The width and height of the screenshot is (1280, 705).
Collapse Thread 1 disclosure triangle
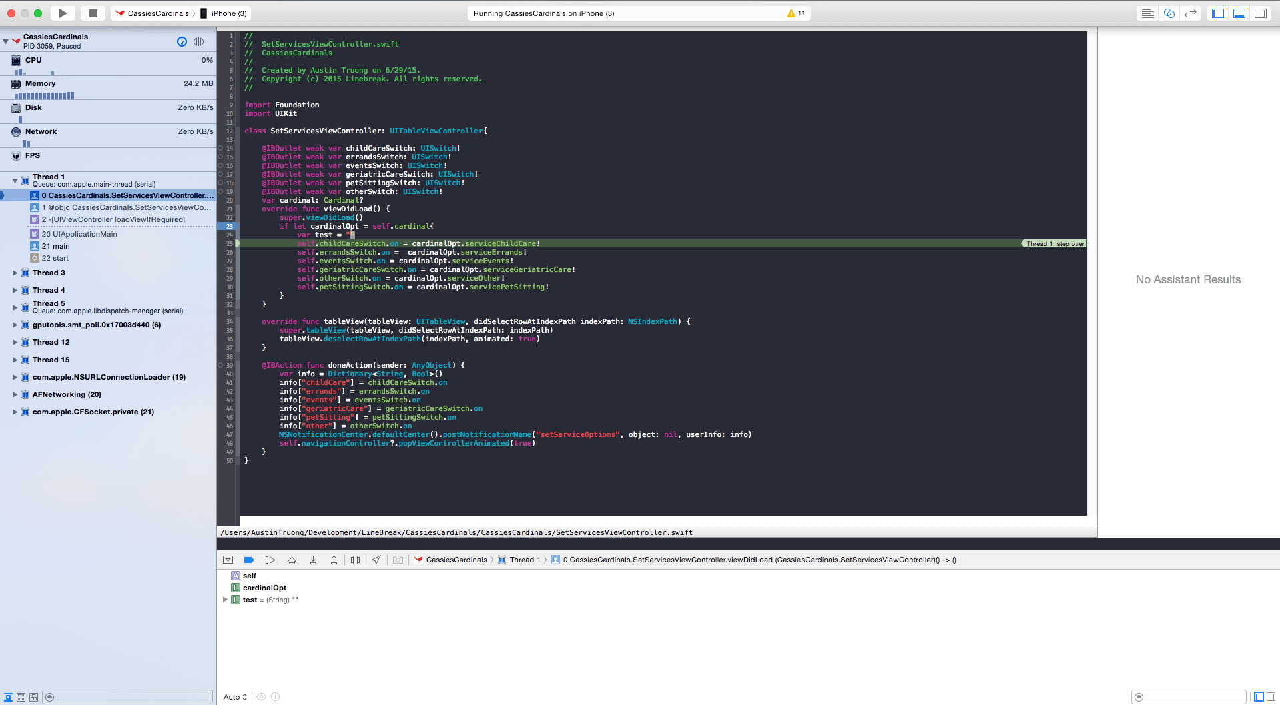15,181
